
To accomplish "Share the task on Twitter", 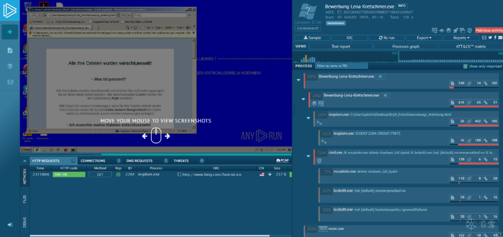I will [490, 38].
